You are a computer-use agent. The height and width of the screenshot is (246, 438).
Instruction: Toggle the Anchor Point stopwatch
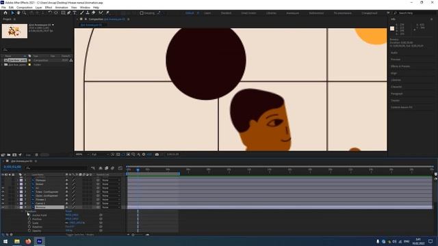click(29, 215)
